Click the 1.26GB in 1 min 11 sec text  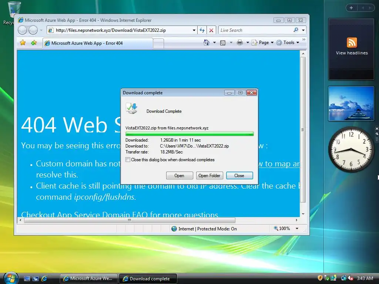(x=180, y=140)
